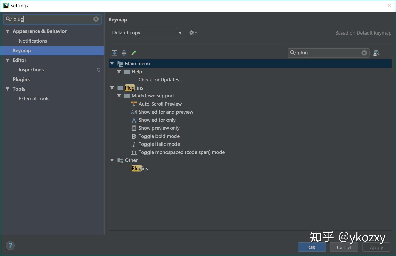Click the Apply button

click(376, 247)
